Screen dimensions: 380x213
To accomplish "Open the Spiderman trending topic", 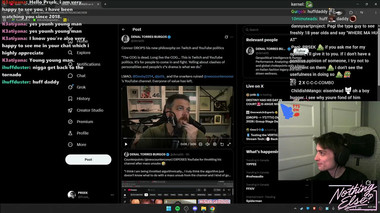I will [254, 201].
